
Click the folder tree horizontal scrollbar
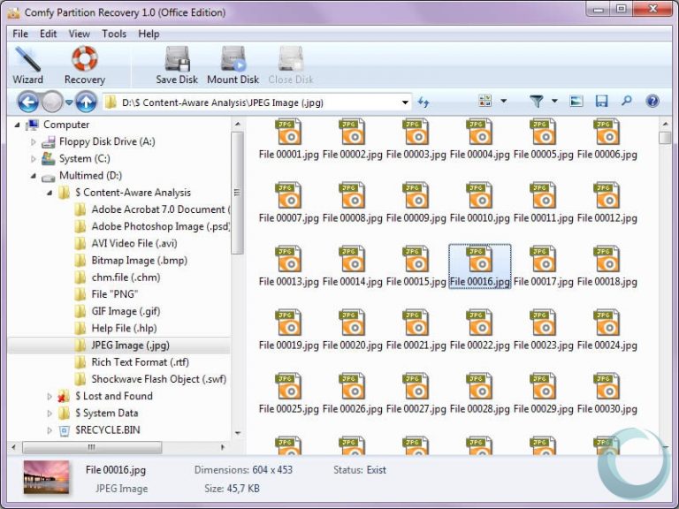click(x=118, y=447)
